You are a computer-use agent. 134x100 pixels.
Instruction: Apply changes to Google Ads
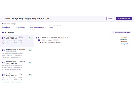124,18
